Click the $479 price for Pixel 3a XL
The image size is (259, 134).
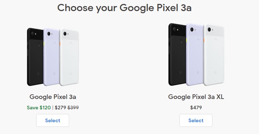[x=196, y=108]
